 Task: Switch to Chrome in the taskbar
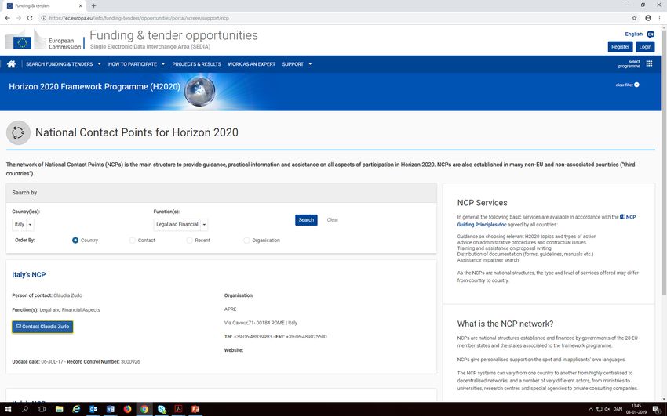point(144,409)
